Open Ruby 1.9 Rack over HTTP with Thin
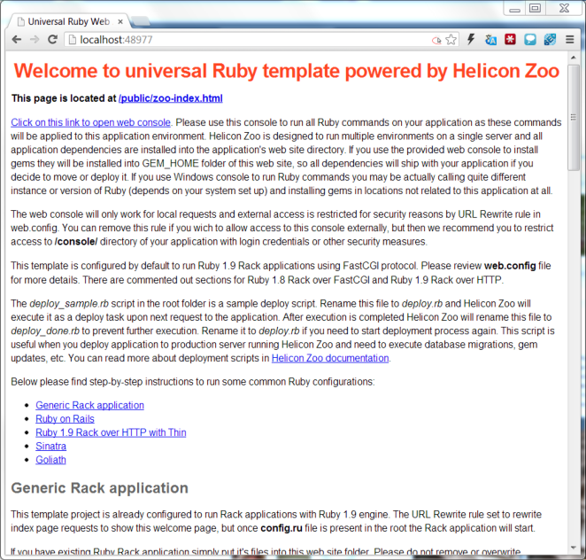This screenshot has width=586, height=560. [x=111, y=432]
